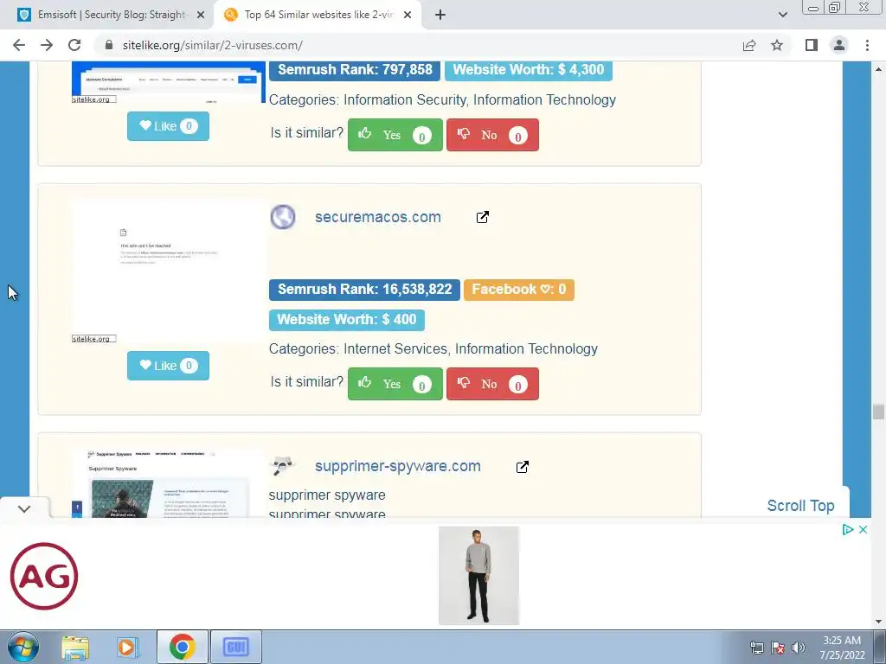The height and width of the screenshot is (664, 886).
Task: Click the address bar URL
Action: pos(213,45)
